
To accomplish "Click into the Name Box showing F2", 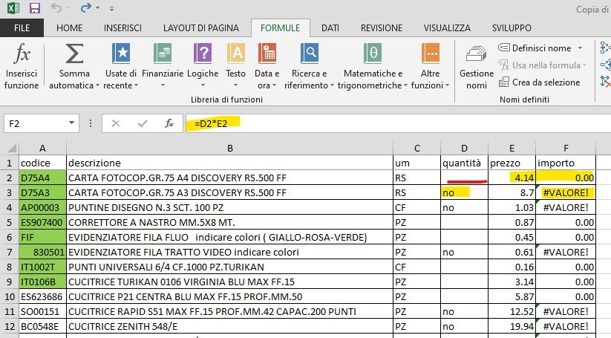I will coord(35,123).
